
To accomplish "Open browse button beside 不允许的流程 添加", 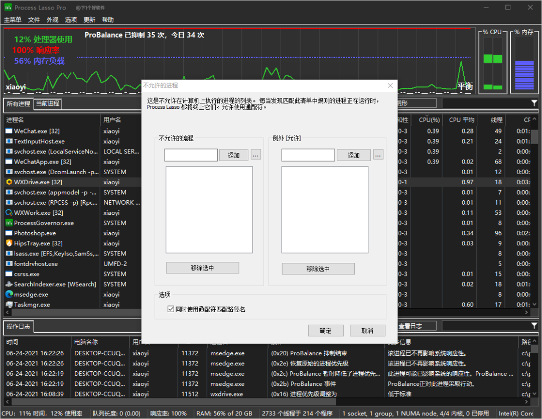I will tap(256, 155).
